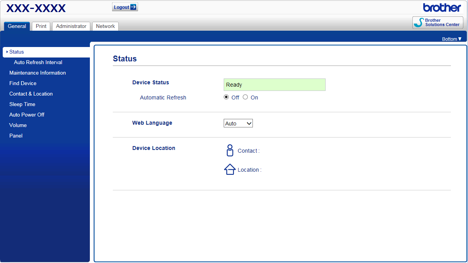Click the Web Language label
The width and height of the screenshot is (468, 263).
pos(152,123)
